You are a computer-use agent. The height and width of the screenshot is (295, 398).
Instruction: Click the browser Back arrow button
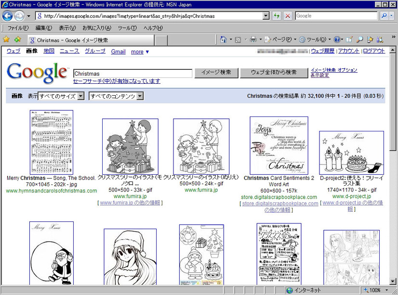pos(7,16)
